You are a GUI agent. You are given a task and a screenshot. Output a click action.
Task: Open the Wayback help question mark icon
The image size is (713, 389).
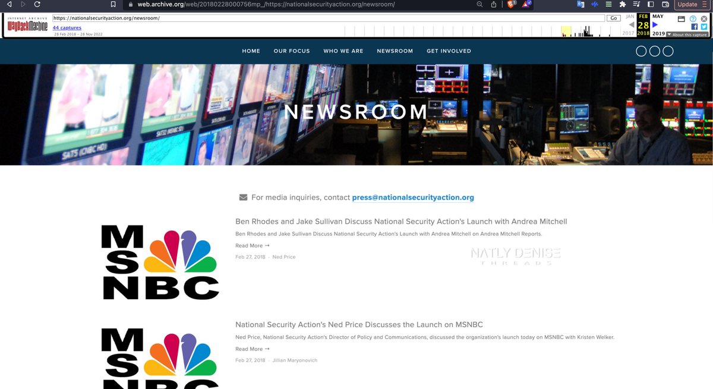coord(693,19)
